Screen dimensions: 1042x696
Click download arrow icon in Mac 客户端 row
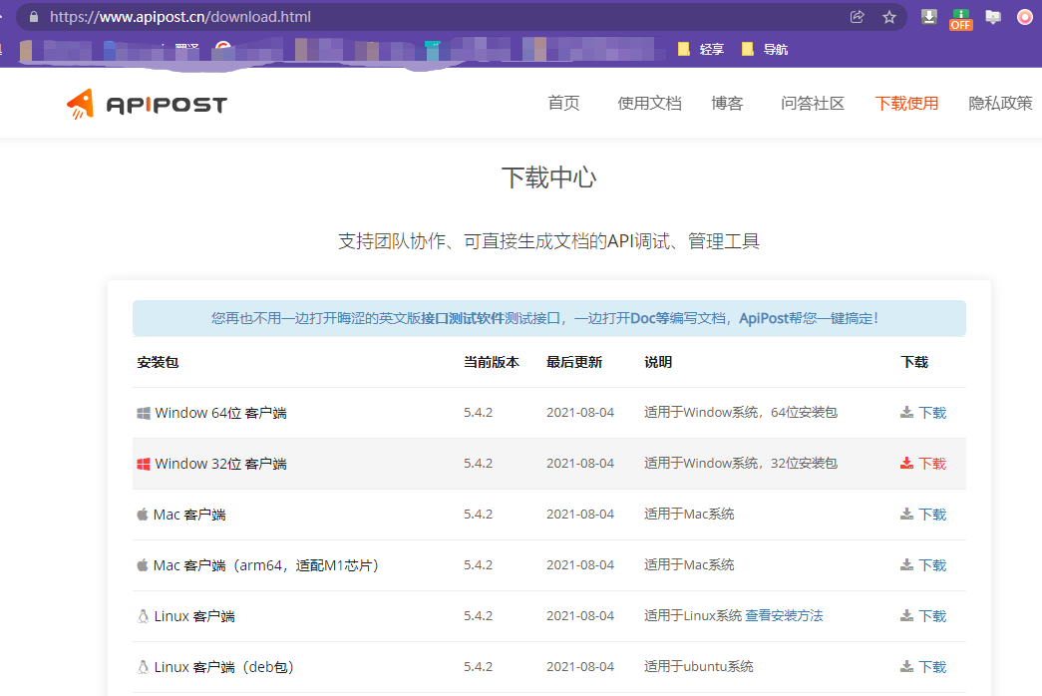coord(906,514)
